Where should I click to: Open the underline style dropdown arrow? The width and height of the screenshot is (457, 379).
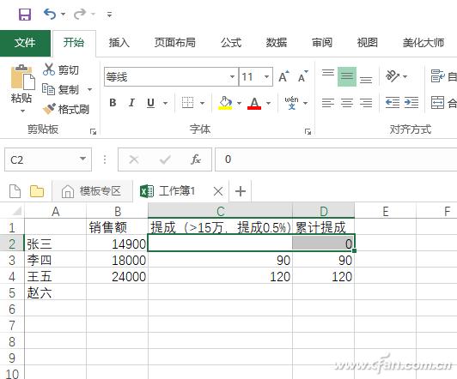click(x=165, y=103)
